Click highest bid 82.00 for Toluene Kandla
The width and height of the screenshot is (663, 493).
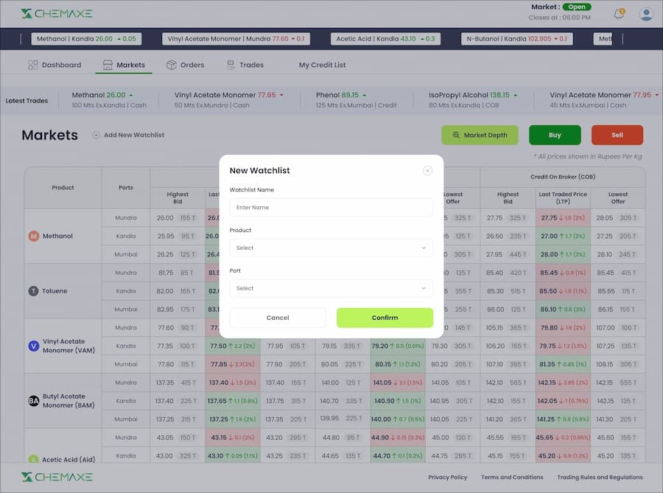coord(178,291)
